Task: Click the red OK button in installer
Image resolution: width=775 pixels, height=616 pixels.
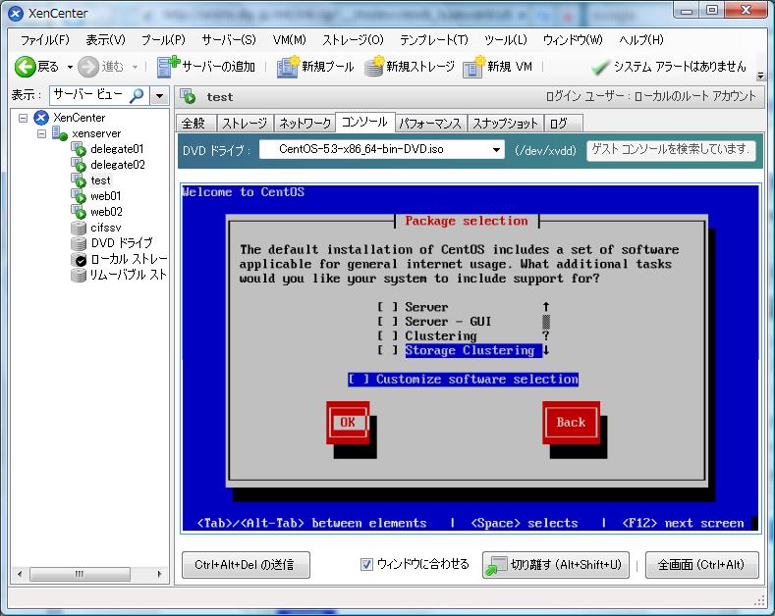Action: coord(348,423)
